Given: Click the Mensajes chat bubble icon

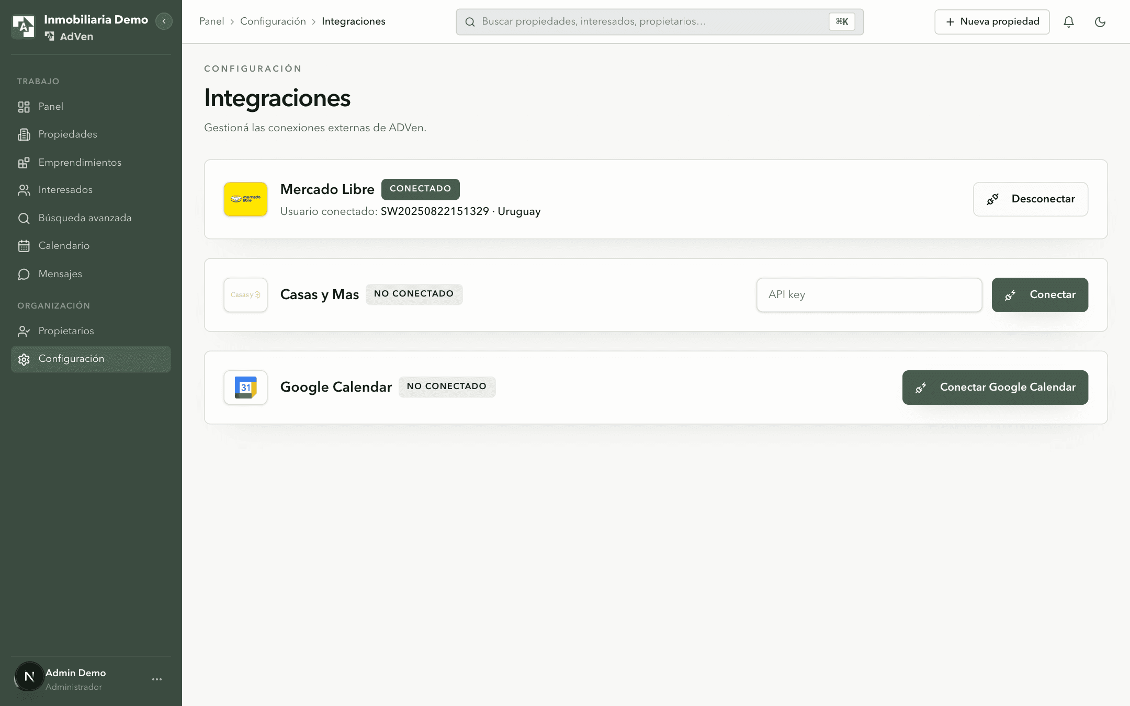Looking at the screenshot, I should (x=24, y=274).
